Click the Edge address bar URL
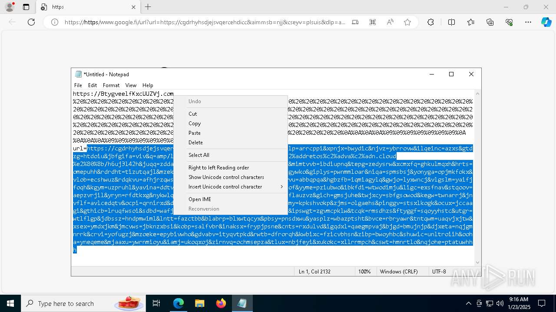 (205, 22)
